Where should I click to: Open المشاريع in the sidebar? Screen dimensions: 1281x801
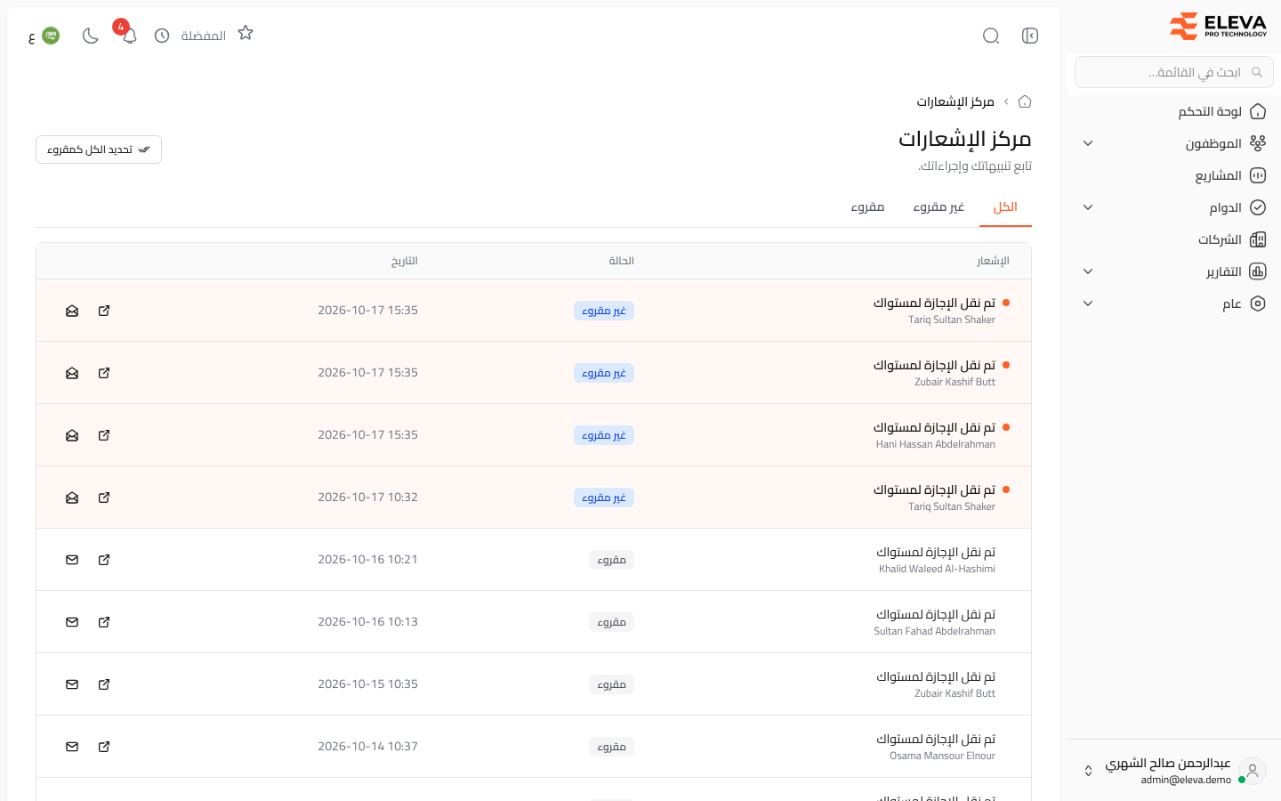(1174, 175)
